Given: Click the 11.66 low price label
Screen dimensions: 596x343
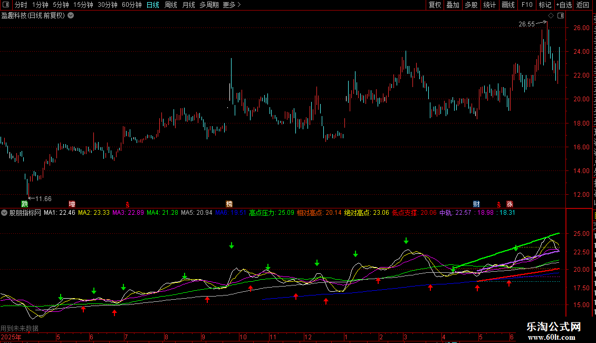Looking at the screenshot, I should 43,199.
